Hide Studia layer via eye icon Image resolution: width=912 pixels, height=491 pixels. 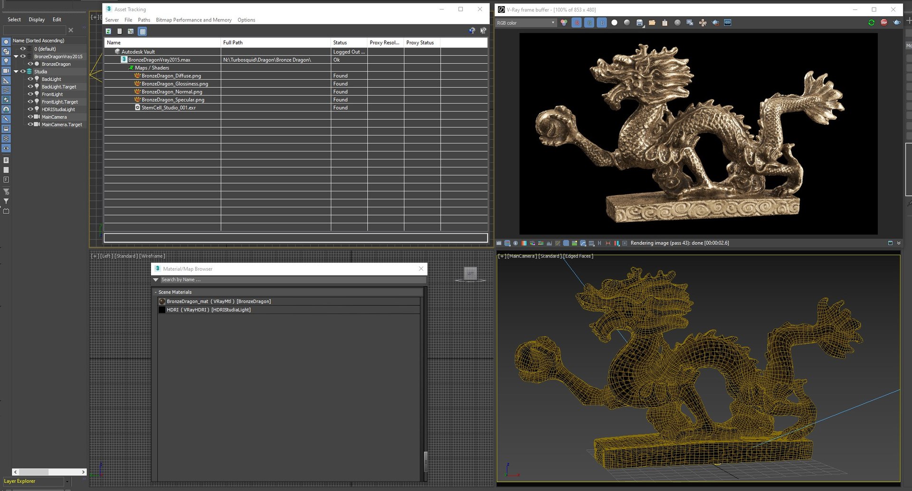23,71
